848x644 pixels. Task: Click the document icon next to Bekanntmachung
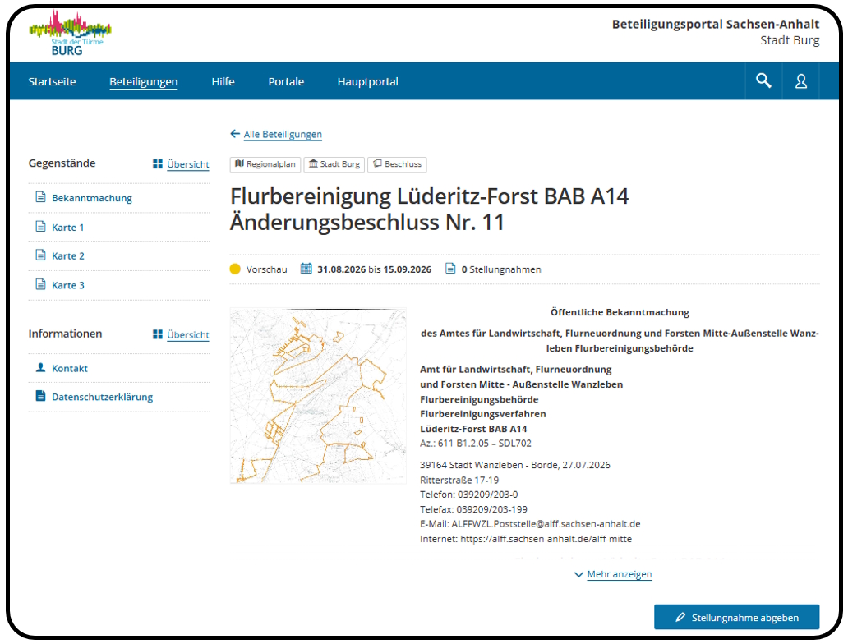[40, 197]
